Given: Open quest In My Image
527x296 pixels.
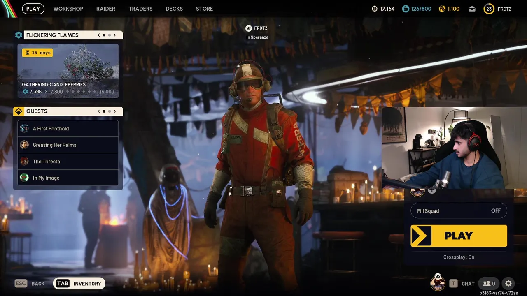Looking at the screenshot, I should pyautogui.click(x=68, y=178).
